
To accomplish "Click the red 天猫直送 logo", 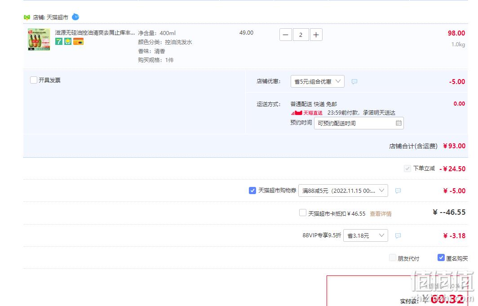I will 307,113.
